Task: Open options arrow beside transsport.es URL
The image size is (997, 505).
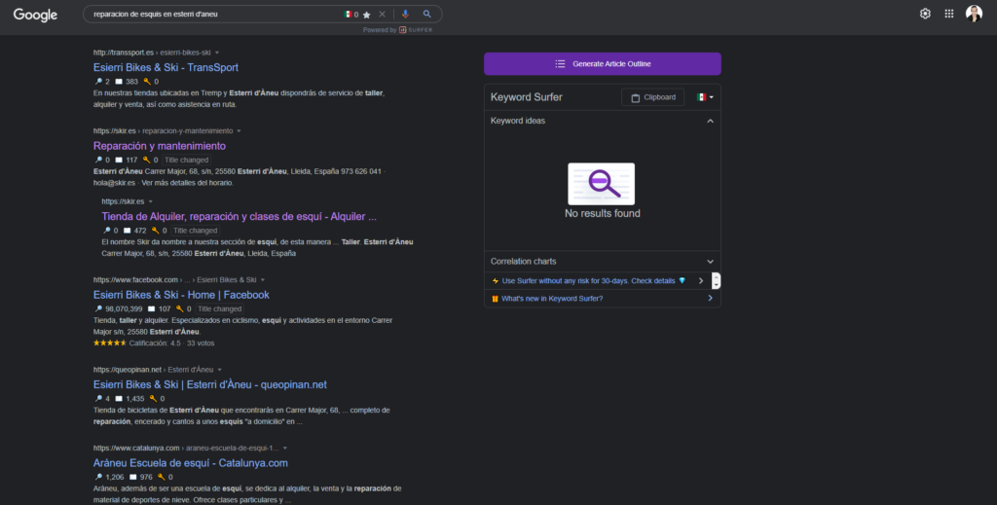Action: pos(217,53)
